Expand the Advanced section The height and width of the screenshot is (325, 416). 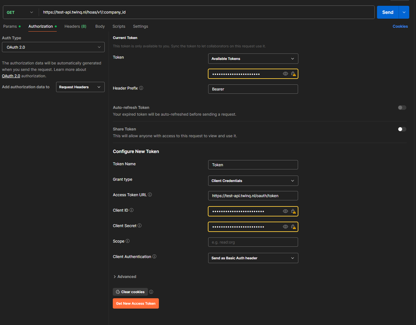[125, 276]
